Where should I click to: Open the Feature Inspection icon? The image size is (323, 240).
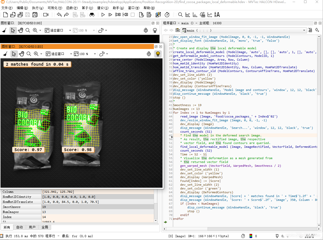(203, 15)
